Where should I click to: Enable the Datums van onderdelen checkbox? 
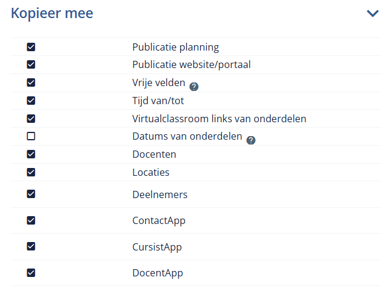tap(31, 136)
